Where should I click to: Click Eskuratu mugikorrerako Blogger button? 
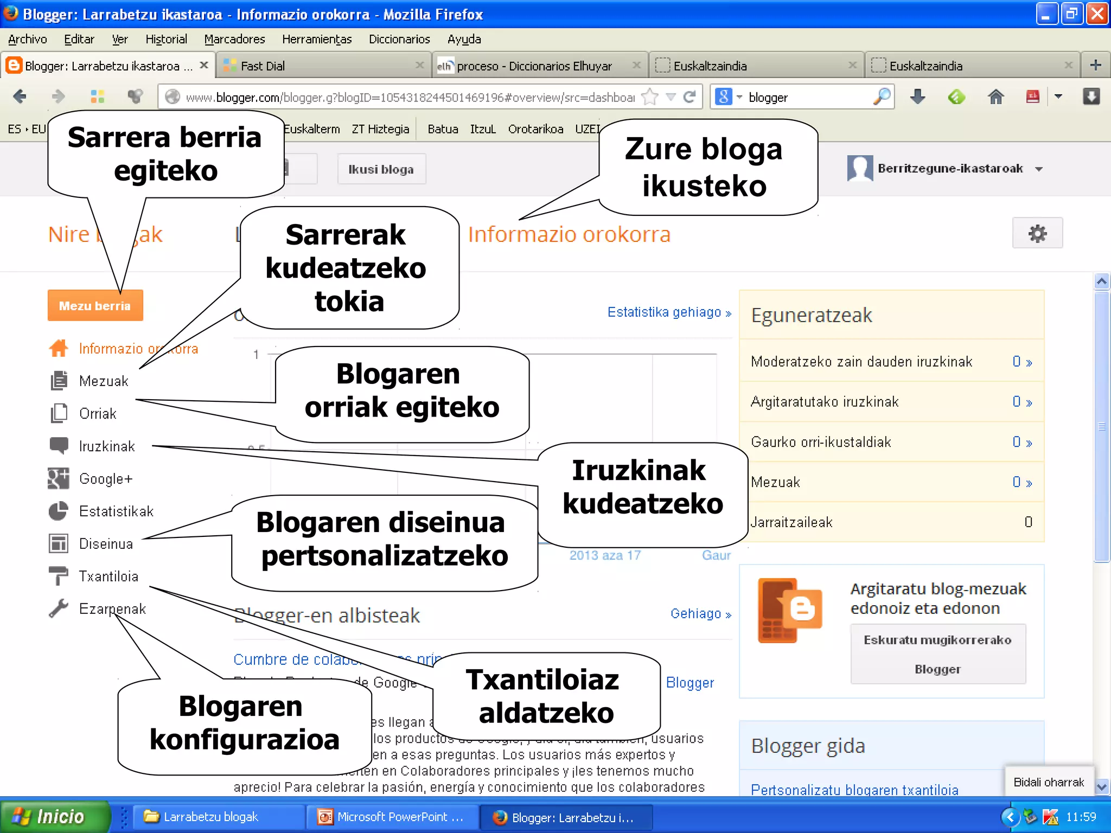coord(938,654)
